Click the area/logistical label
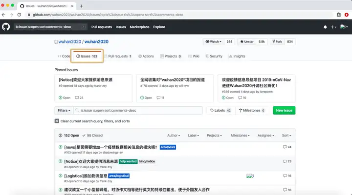Image resolution: width=352 pixels, height=195 pixels. (119, 176)
